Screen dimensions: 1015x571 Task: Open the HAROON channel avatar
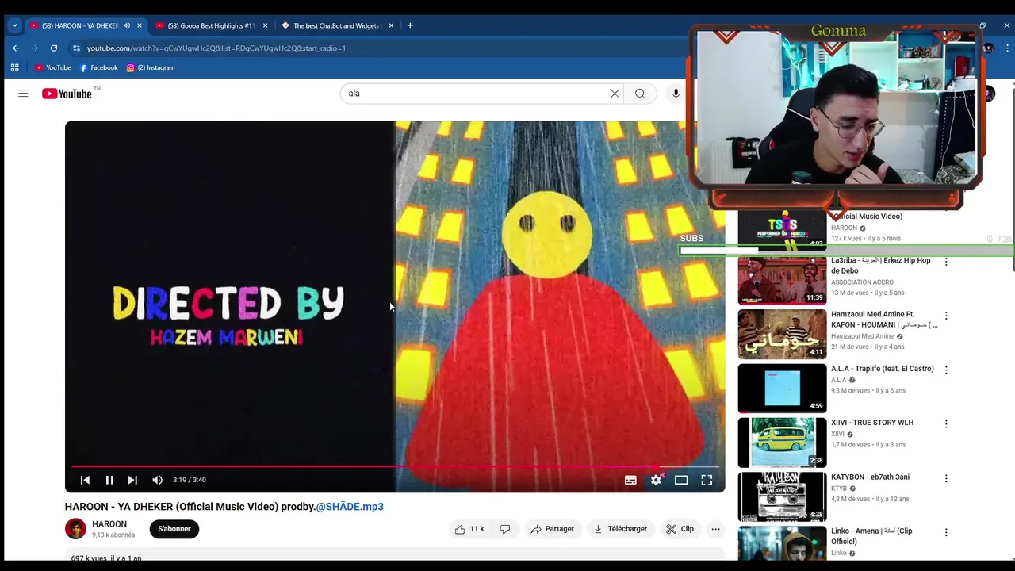75,529
